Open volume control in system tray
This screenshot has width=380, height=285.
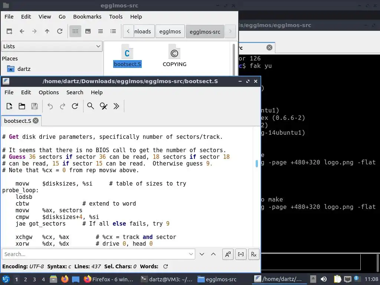point(324,279)
